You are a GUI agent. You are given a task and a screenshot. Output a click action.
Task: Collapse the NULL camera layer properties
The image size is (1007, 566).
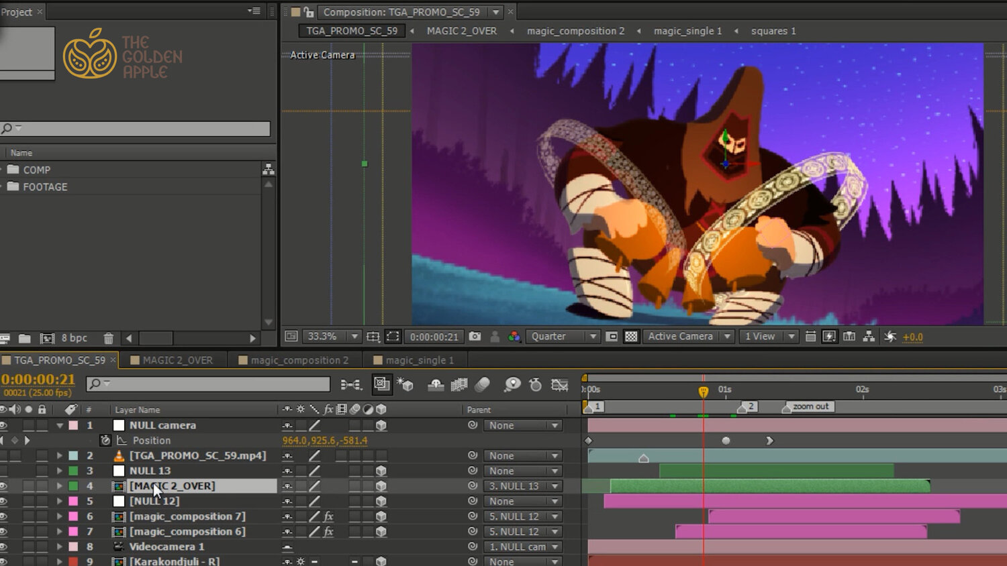tap(60, 425)
